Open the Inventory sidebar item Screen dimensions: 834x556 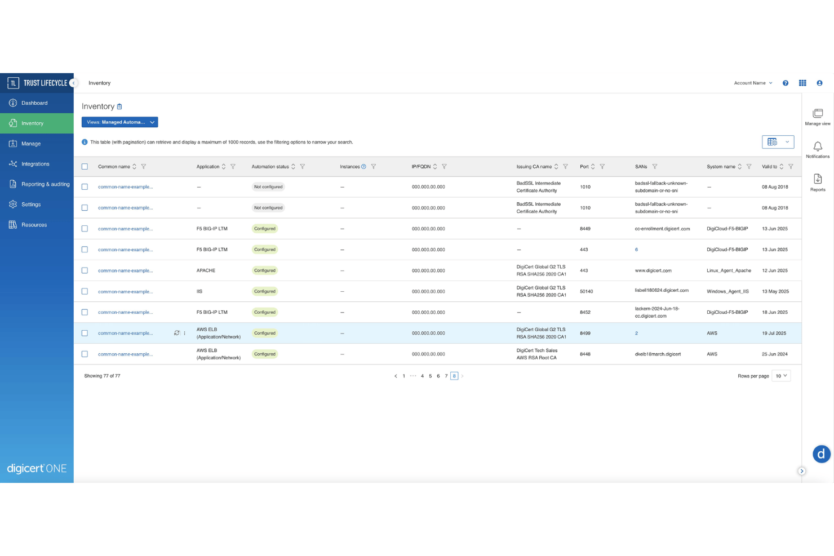point(37,123)
